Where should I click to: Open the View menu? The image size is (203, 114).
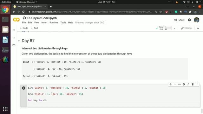coord(37,22)
